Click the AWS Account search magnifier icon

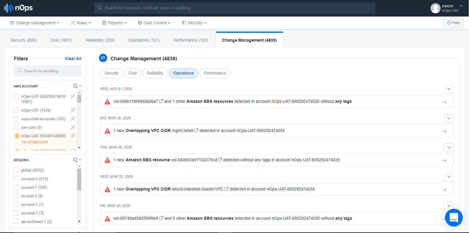[76, 86]
